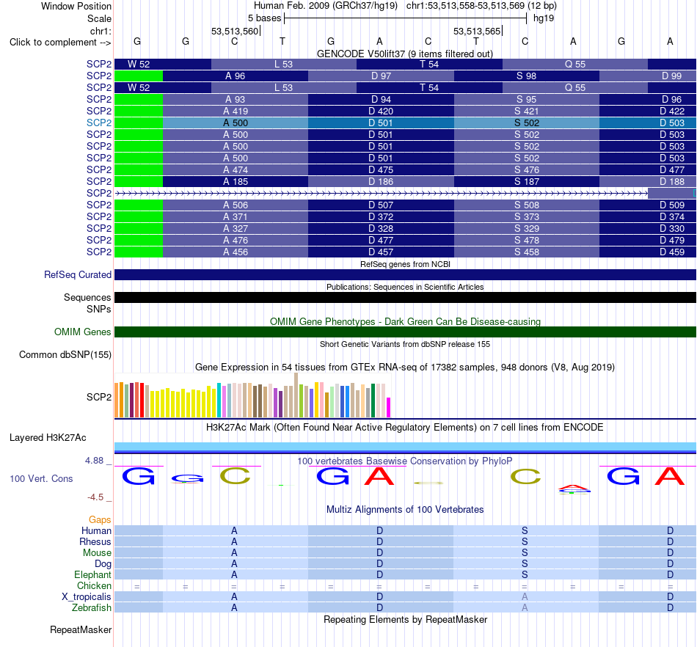Open the Layered H3K27Ac track label
The image size is (697, 647).
pyautogui.click(x=48, y=438)
